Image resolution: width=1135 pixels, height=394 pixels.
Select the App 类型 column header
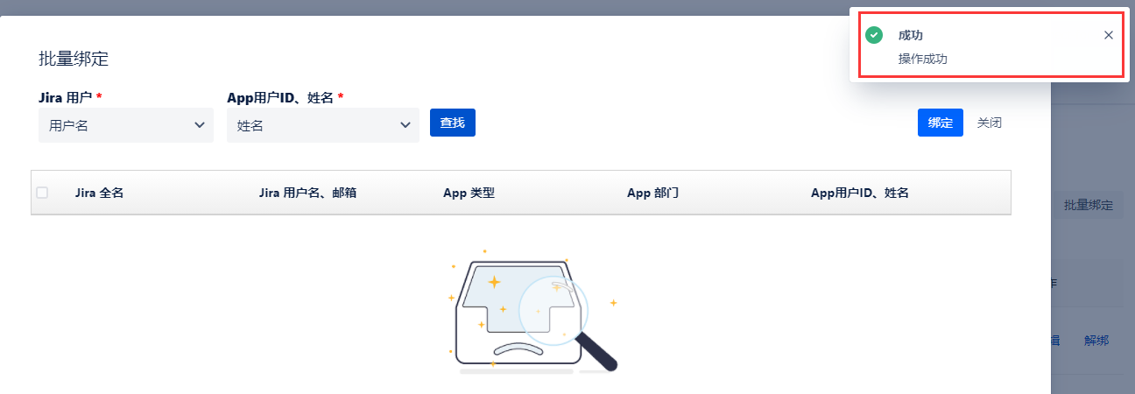(x=469, y=193)
